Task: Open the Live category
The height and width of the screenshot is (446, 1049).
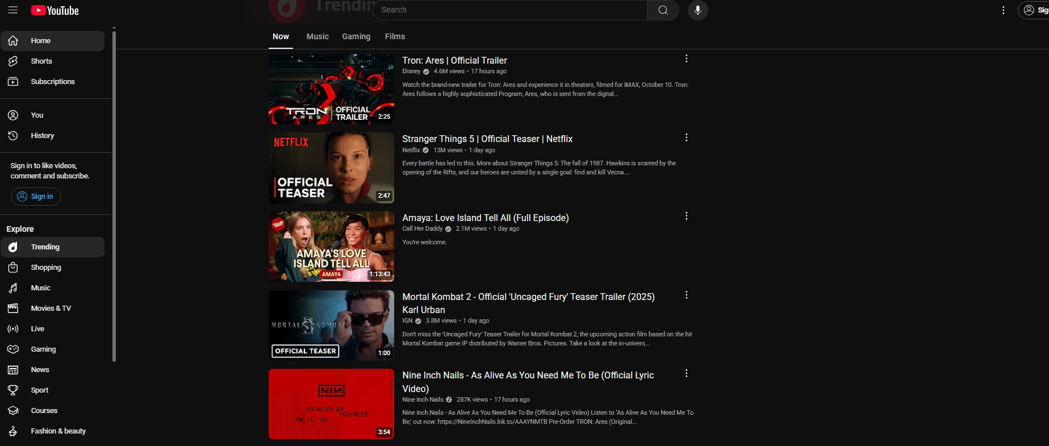Action: 53,329
